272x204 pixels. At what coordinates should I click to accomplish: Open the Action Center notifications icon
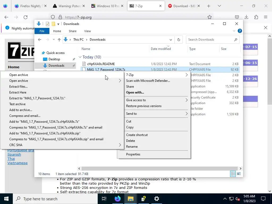(x=263, y=199)
